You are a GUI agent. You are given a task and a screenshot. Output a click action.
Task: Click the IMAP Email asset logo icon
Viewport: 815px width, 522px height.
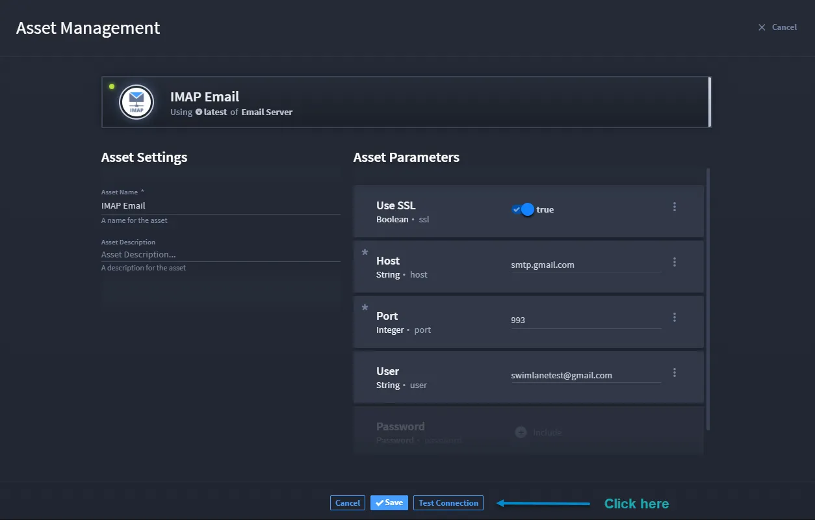tap(136, 102)
